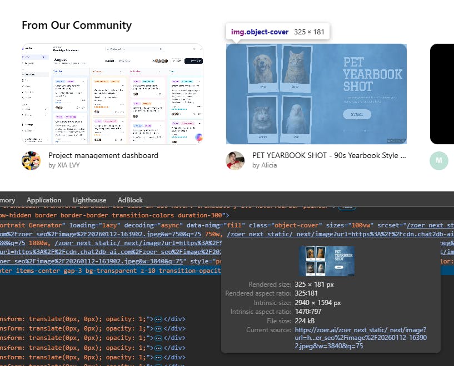Click the green 'M' author avatar
The height and width of the screenshot is (366, 454).
439,161
